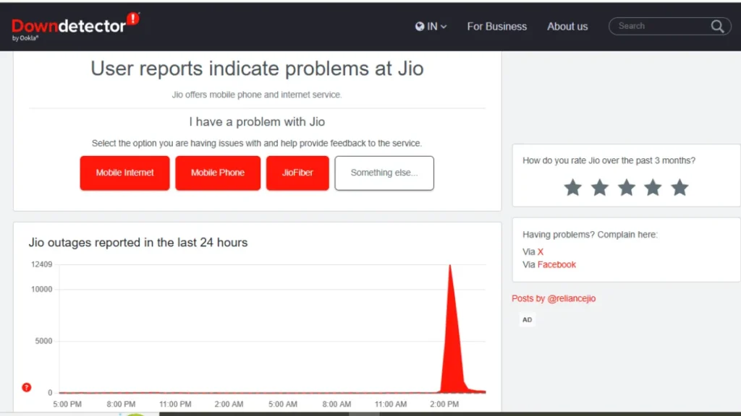
Task: Rate Jio four stars
Action: click(x=653, y=187)
